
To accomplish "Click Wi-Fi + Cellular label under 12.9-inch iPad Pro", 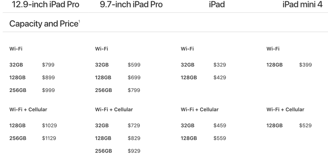I will (x=28, y=110).
